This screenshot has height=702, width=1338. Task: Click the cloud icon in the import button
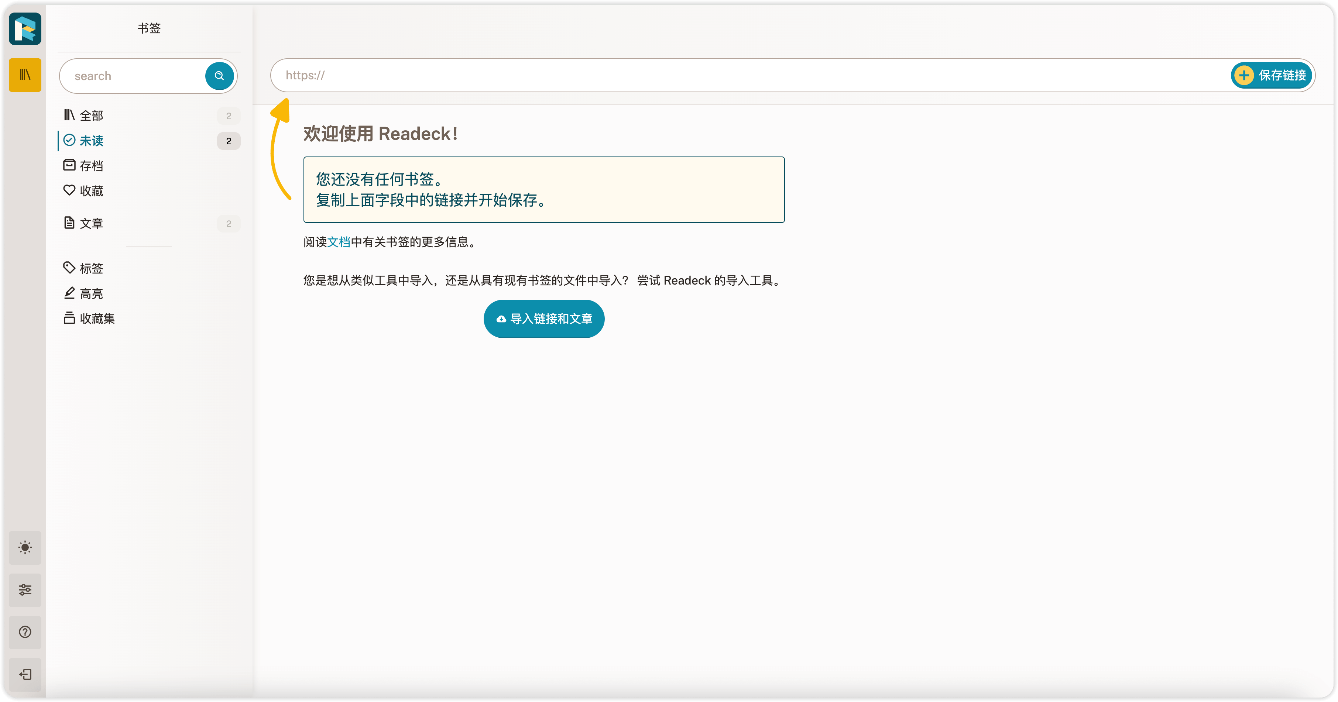coord(501,319)
